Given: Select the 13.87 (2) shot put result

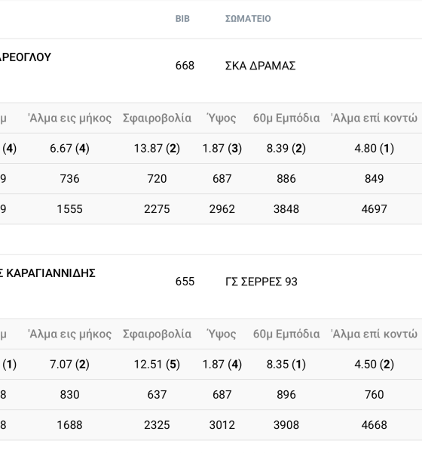Looking at the screenshot, I should click(x=157, y=148).
